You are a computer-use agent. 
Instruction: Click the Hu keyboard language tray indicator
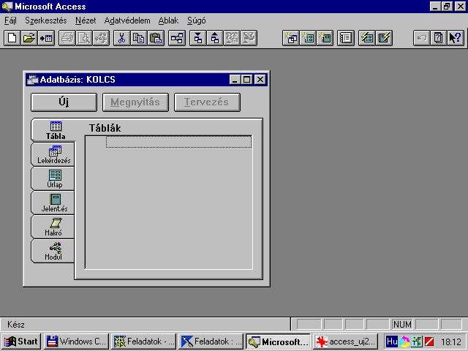click(392, 341)
